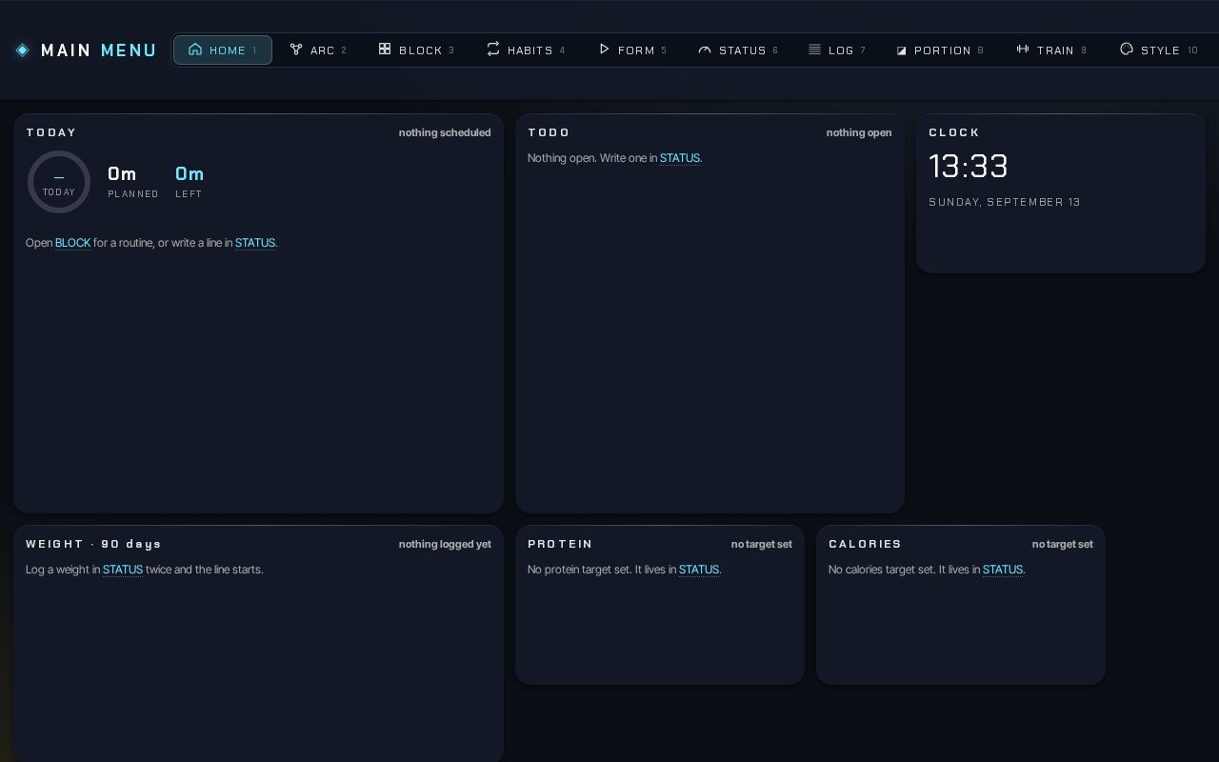Viewport: 1219px width, 762px height.
Task: Click the MAIN MENU title text
Action: (99, 50)
